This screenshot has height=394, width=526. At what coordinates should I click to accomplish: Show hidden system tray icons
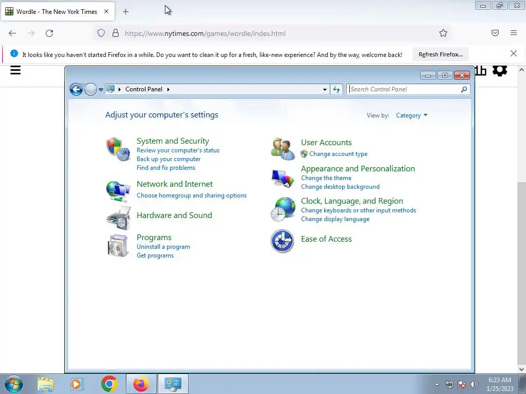point(437,384)
